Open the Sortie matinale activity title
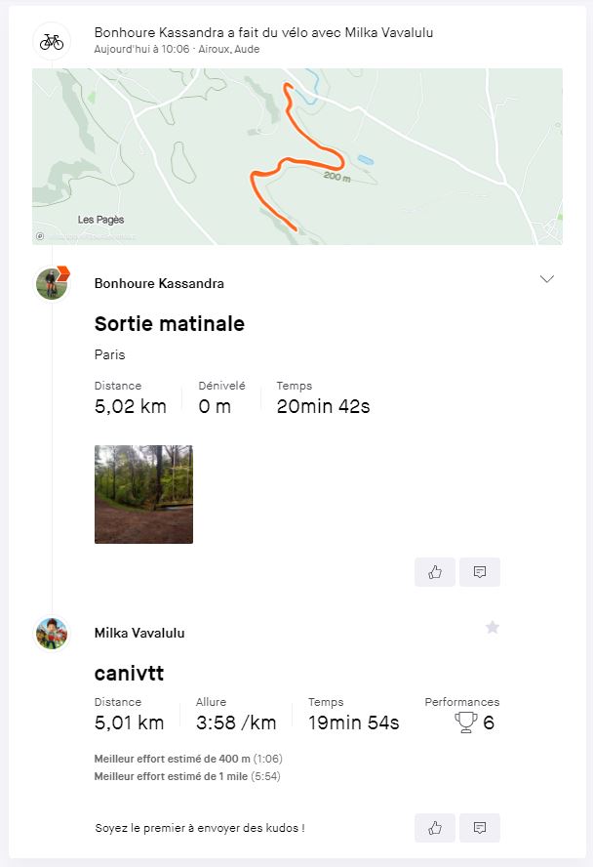The width and height of the screenshot is (593, 867). pos(170,323)
